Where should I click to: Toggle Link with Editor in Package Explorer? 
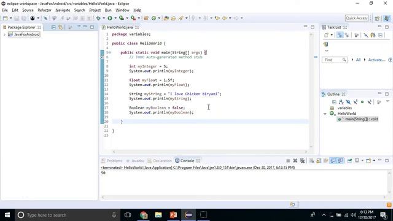60,27
